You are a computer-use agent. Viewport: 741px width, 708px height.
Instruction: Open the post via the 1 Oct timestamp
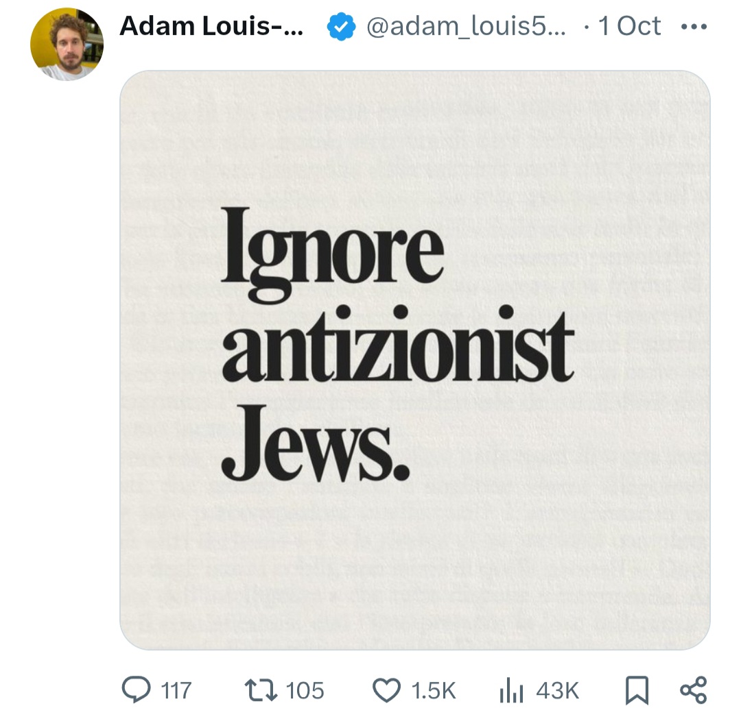(629, 26)
